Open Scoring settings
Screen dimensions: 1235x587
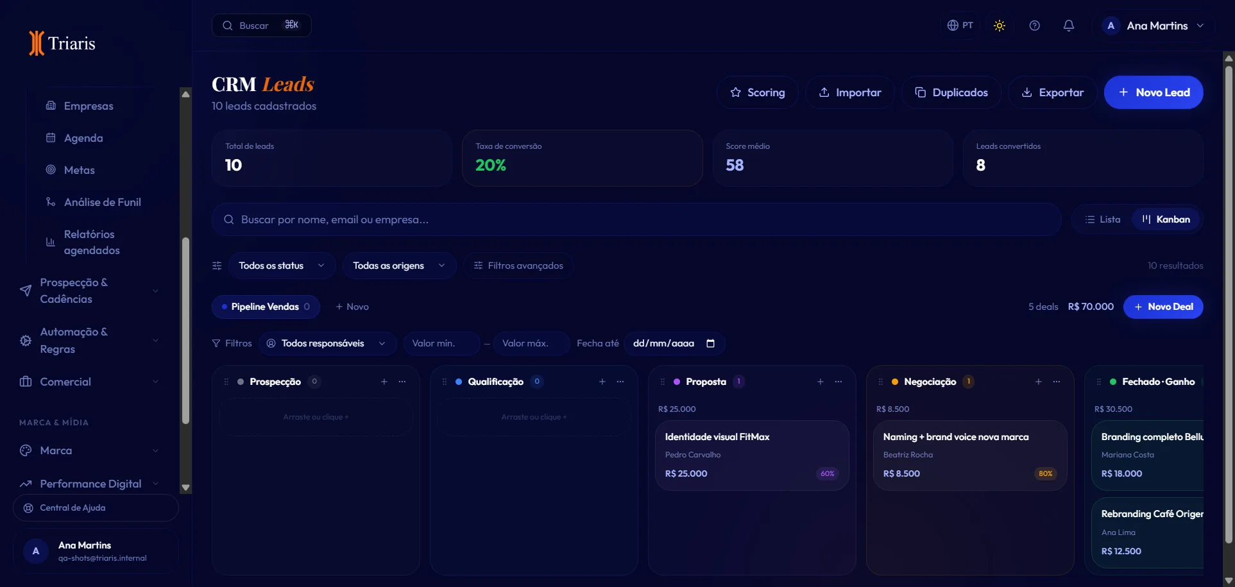point(757,92)
